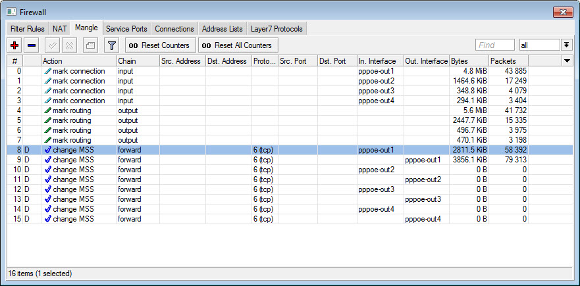Click the forward chain cell in row 14

coord(138,209)
